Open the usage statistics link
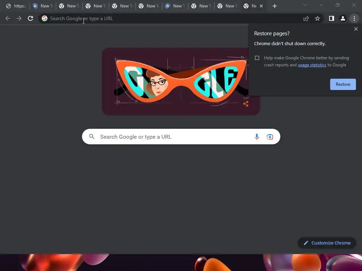362x271 pixels. pyautogui.click(x=312, y=65)
